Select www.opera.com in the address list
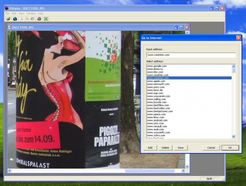 click(x=156, y=114)
